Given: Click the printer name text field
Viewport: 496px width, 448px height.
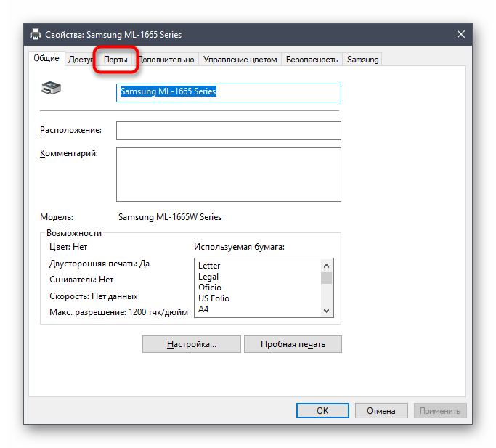Looking at the screenshot, I should [x=228, y=92].
